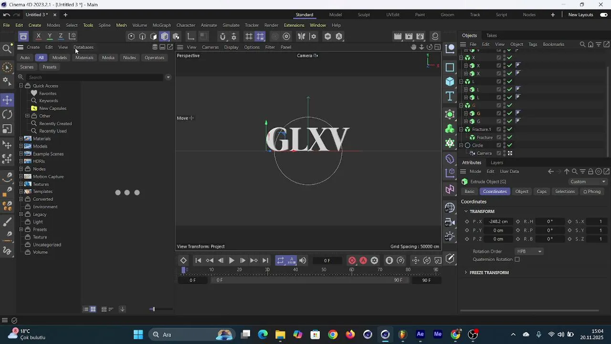Toggle playback sound speaker icon

click(x=303, y=260)
